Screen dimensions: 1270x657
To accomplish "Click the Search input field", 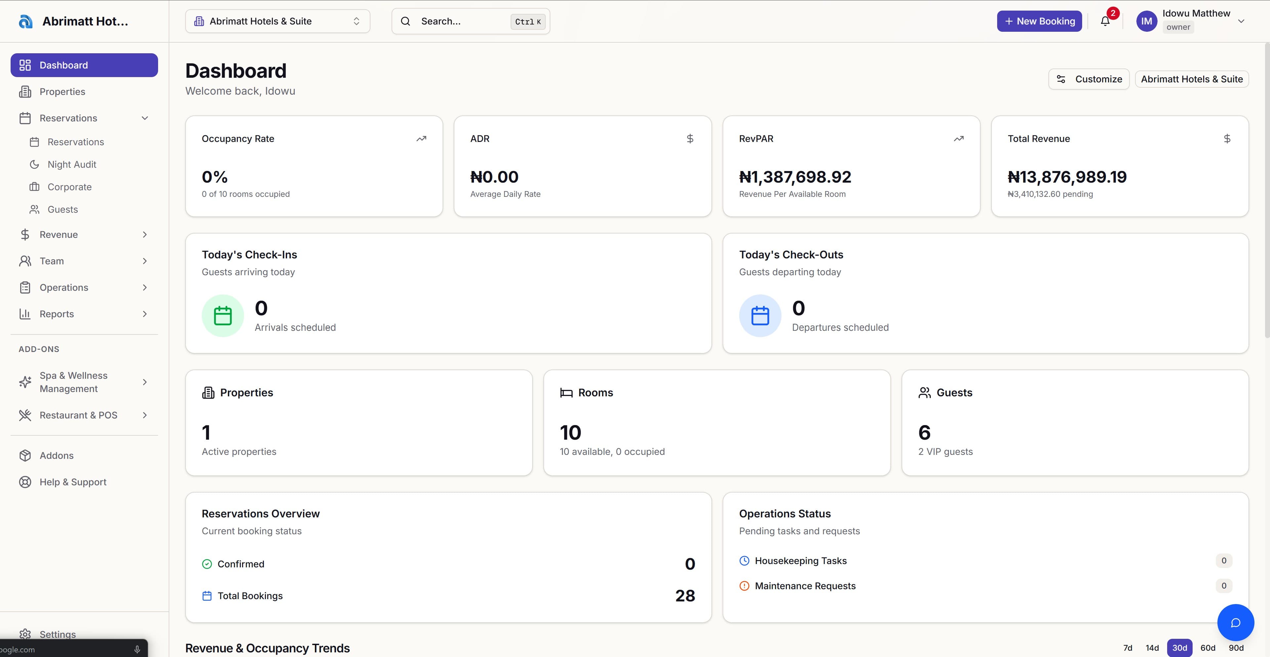I will click(471, 21).
